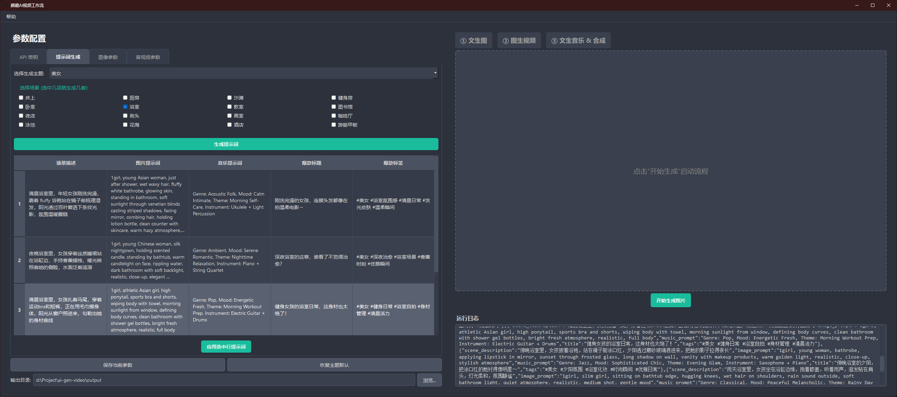This screenshot has height=397, width=897.
Task: Click the 应用选中行提示词 button
Action: click(x=226, y=347)
